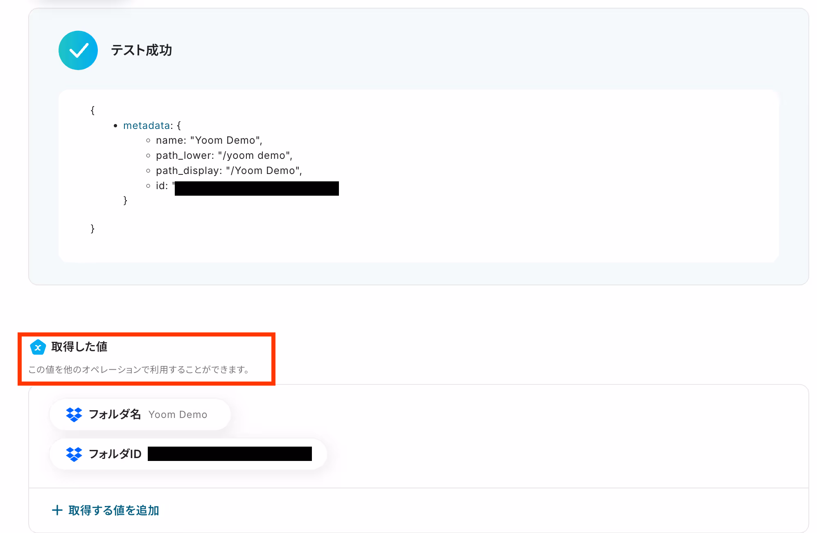Screen dimensions: 817x533
Task: Click the この値を他のオペレーション description text
Action: 139,370
